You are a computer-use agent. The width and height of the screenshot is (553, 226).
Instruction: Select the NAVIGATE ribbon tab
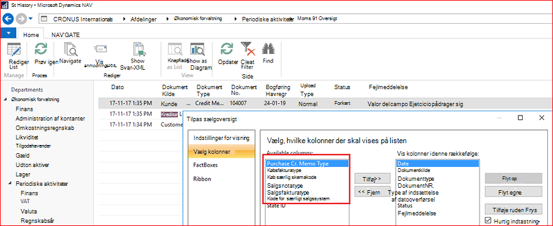click(x=65, y=35)
